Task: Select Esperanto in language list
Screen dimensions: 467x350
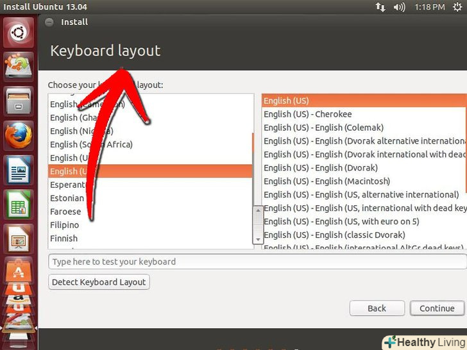Action: [x=150, y=185]
